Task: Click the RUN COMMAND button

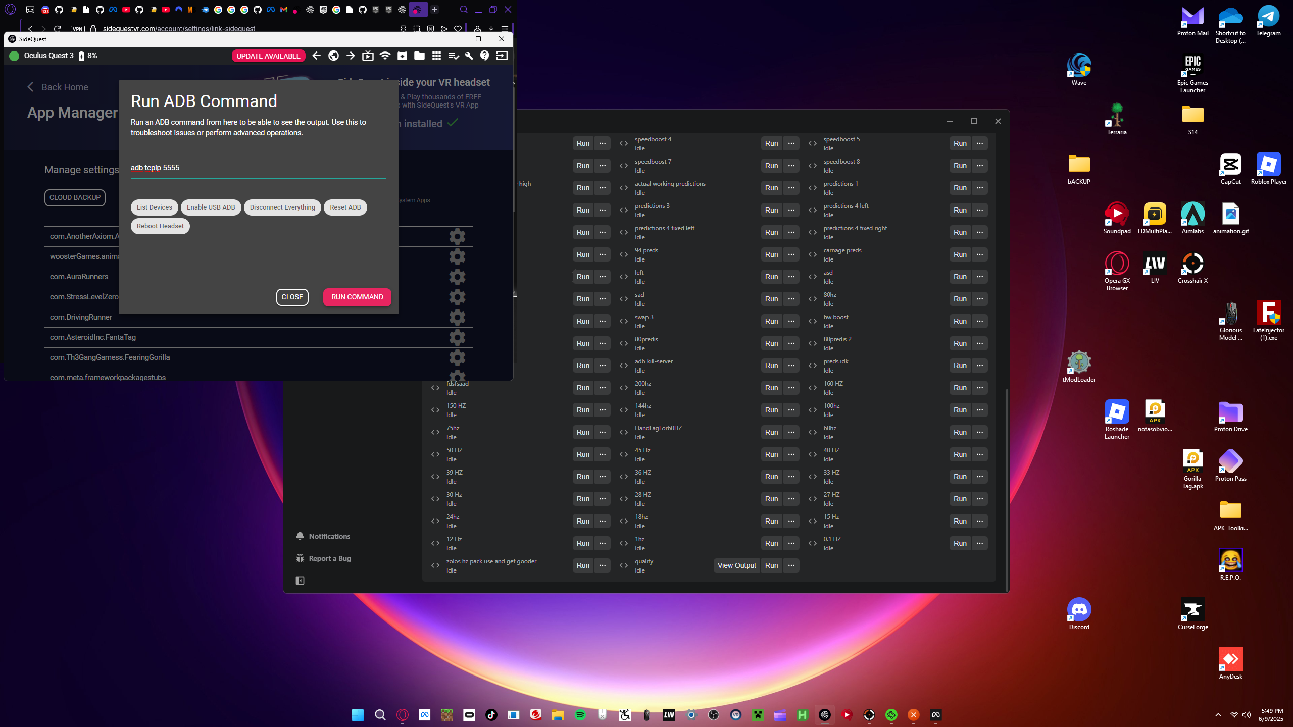Action: [357, 297]
